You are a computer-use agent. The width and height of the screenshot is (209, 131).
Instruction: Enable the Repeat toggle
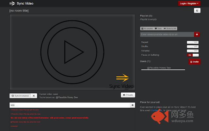coord(193,42)
